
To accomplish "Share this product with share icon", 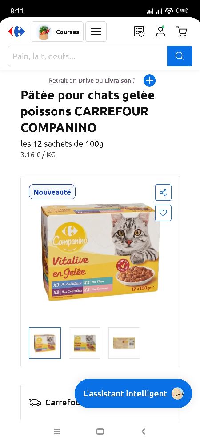I will (x=163, y=193).
